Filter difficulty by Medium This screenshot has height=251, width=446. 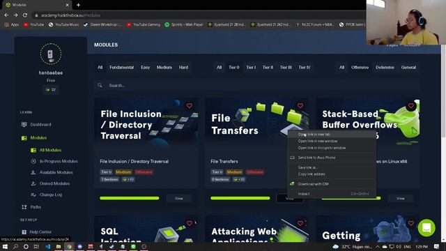pyautogui.click(x=164, y=68)
